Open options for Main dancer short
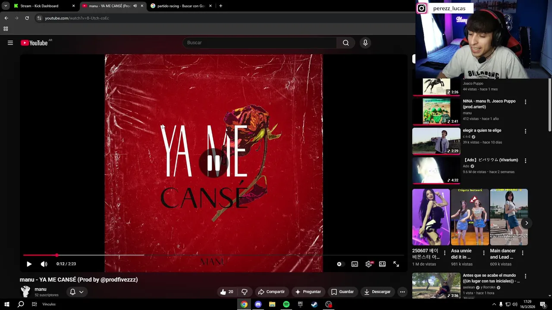Screen dimensions: 552x310 pos(522,253)
